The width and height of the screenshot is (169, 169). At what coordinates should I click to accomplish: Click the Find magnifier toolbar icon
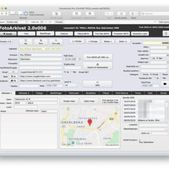coord(107,13)
